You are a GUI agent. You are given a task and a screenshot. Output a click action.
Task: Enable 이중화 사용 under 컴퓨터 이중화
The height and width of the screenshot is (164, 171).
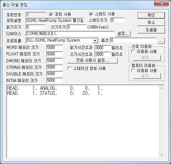pos(133,71)
